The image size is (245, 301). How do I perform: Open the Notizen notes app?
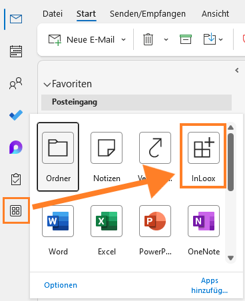point(107,156)
